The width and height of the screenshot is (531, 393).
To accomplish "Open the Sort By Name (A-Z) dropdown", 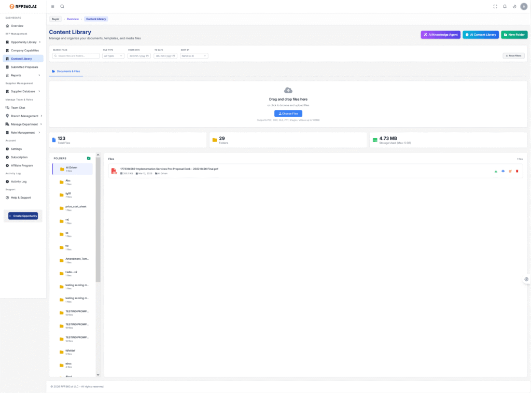I will click(x=193, y=55).
